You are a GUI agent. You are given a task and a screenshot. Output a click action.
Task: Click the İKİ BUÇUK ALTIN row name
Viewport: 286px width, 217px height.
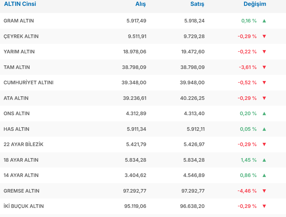point(23,206)
